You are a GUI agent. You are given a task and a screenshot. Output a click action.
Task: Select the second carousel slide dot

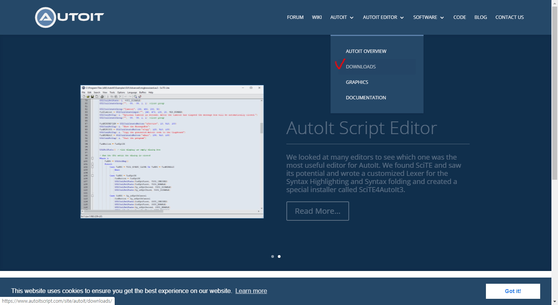pos(279,256)
